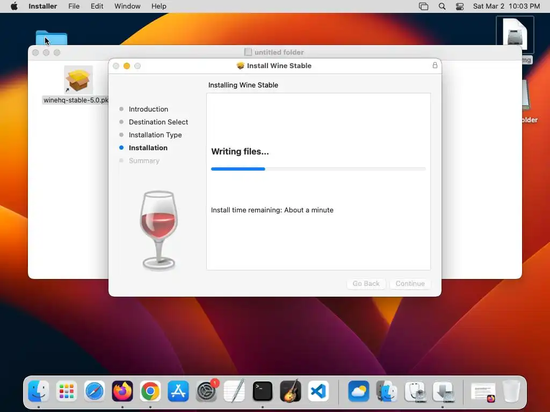
Task: Click the Continue button
Action: point(410,283)
